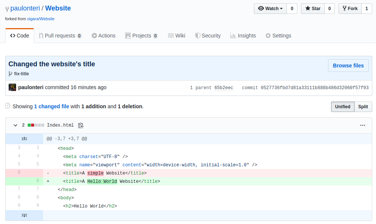The image size is (376, 224).
Task: Go to the Actions tab
Action: (x=104, y=36)
